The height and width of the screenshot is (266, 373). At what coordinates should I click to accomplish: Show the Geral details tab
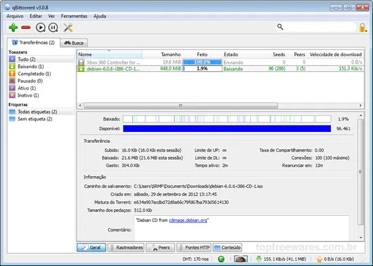coord(92,248)
